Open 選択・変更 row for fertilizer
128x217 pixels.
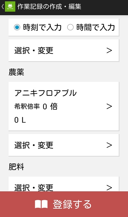tap(64, 184)
